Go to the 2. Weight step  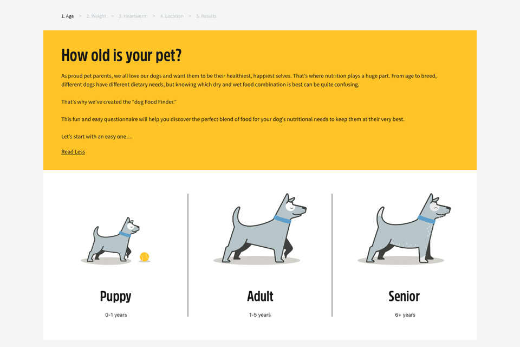click(96, 16)
